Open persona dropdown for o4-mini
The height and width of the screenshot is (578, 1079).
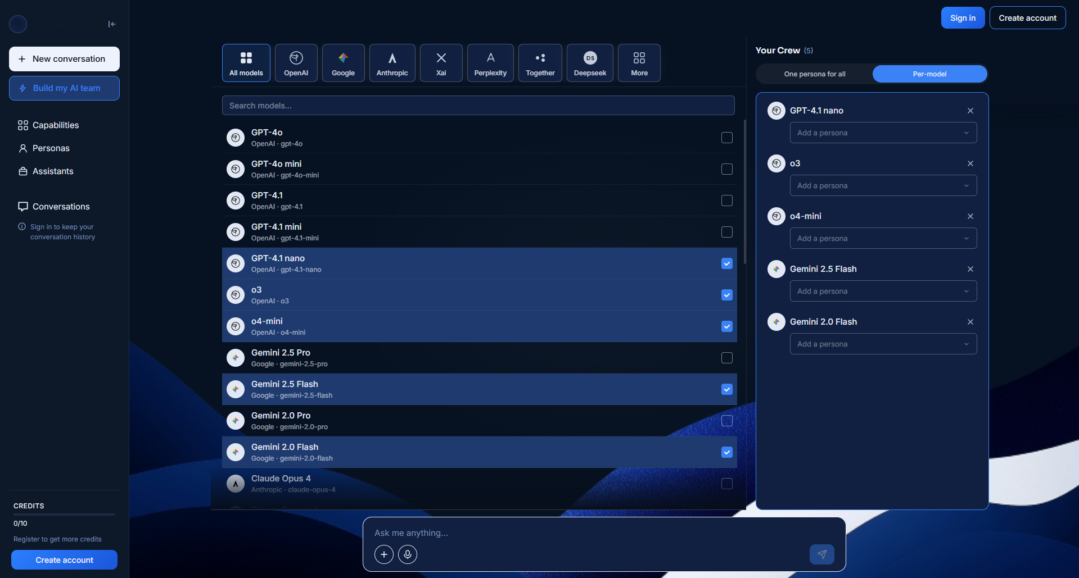click(x=883, y=239)
